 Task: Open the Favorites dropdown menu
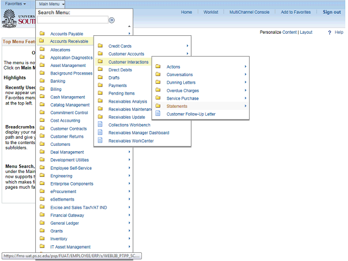pos(15,4)
